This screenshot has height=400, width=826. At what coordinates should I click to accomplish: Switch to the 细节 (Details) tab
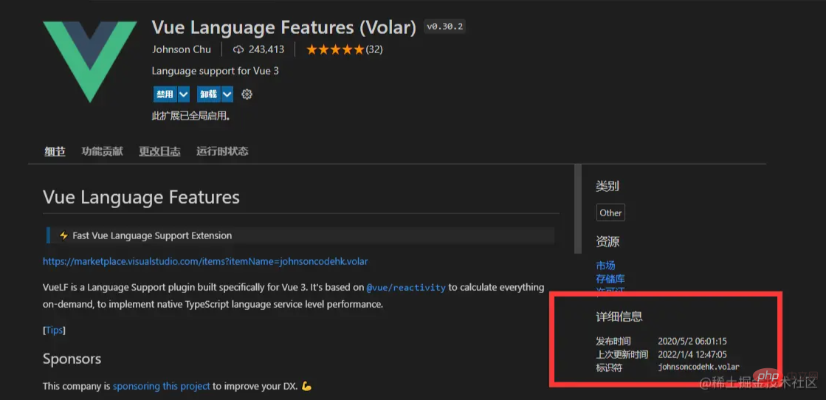coord(55,151)
